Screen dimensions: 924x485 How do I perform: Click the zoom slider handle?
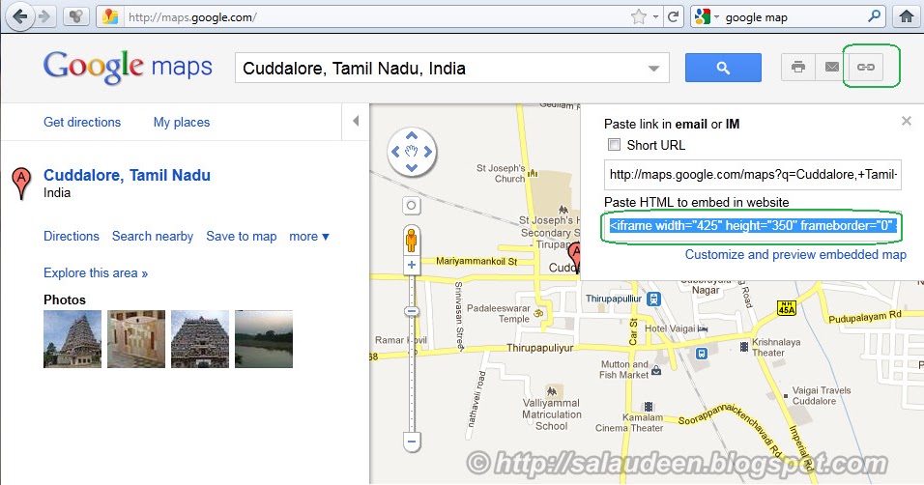tap(412, 312)
